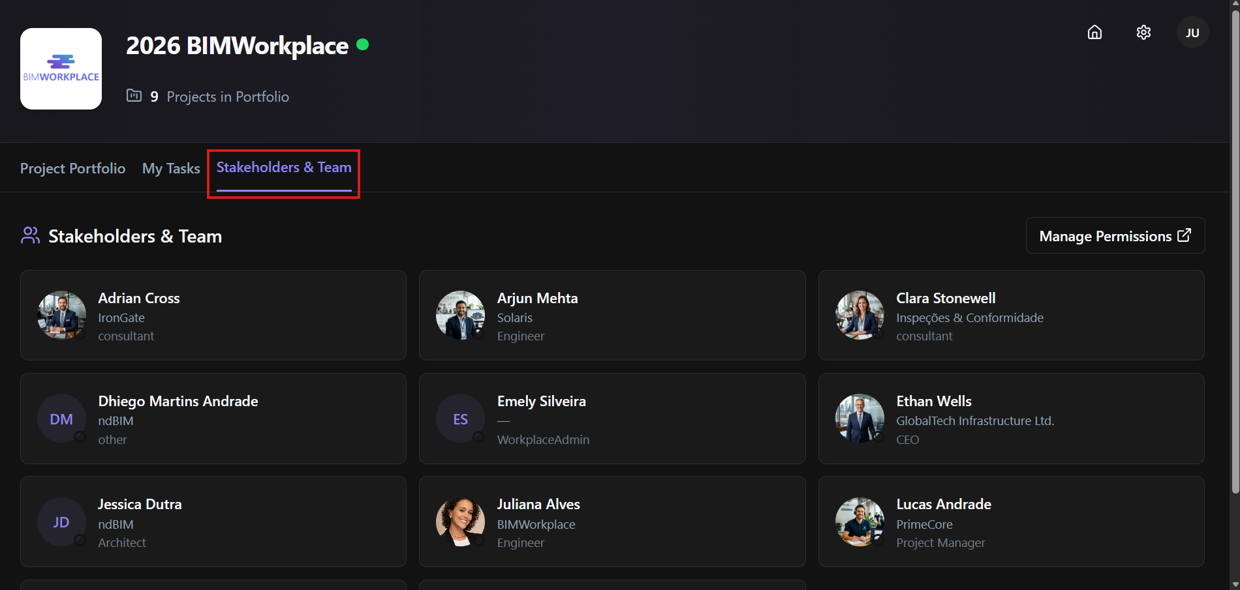Click the JD initials avatar
Image resolution: width=1240 pixels, height=590 pixels.
61,522
